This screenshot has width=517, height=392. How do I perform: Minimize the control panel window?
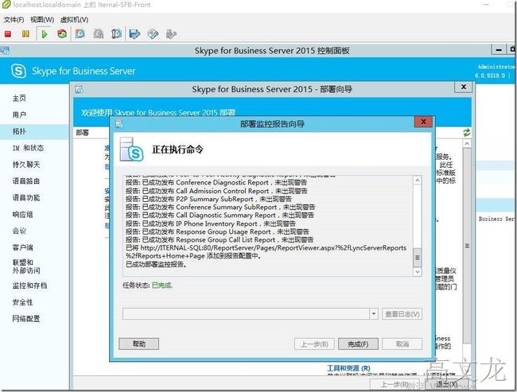499,50
